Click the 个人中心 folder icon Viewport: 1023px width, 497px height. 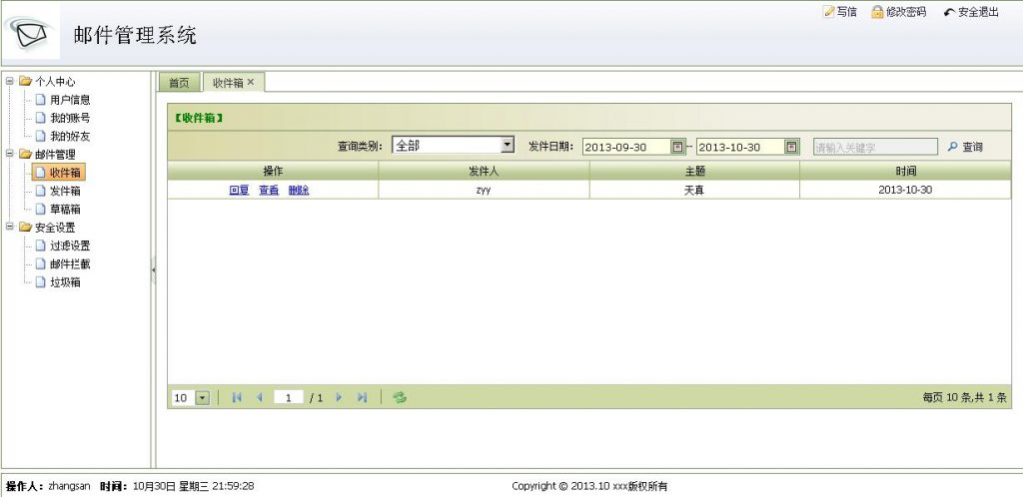[x=25, y=82]
